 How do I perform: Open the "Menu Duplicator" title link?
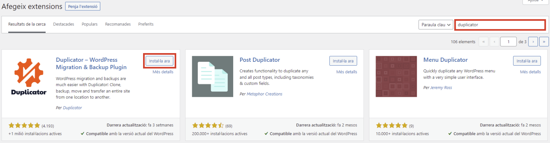tap(446, 60)
